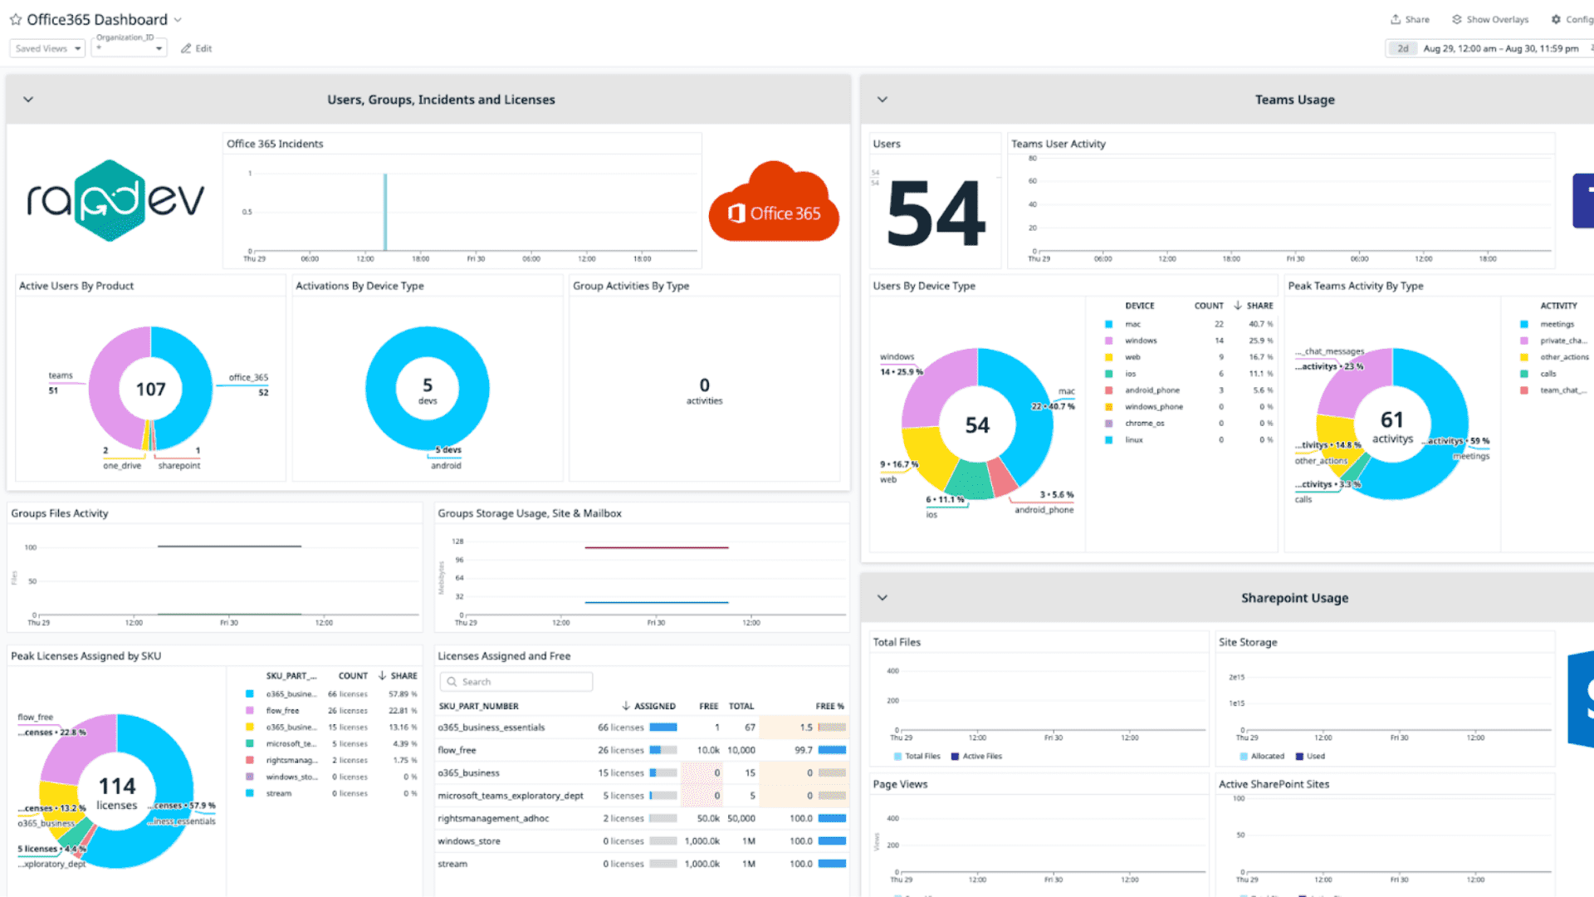Image resolution: width=1594 pixels, height=897 pixels.
Task: Click the Used legend swatch in Site Storage
Action: pos(1299,757)
